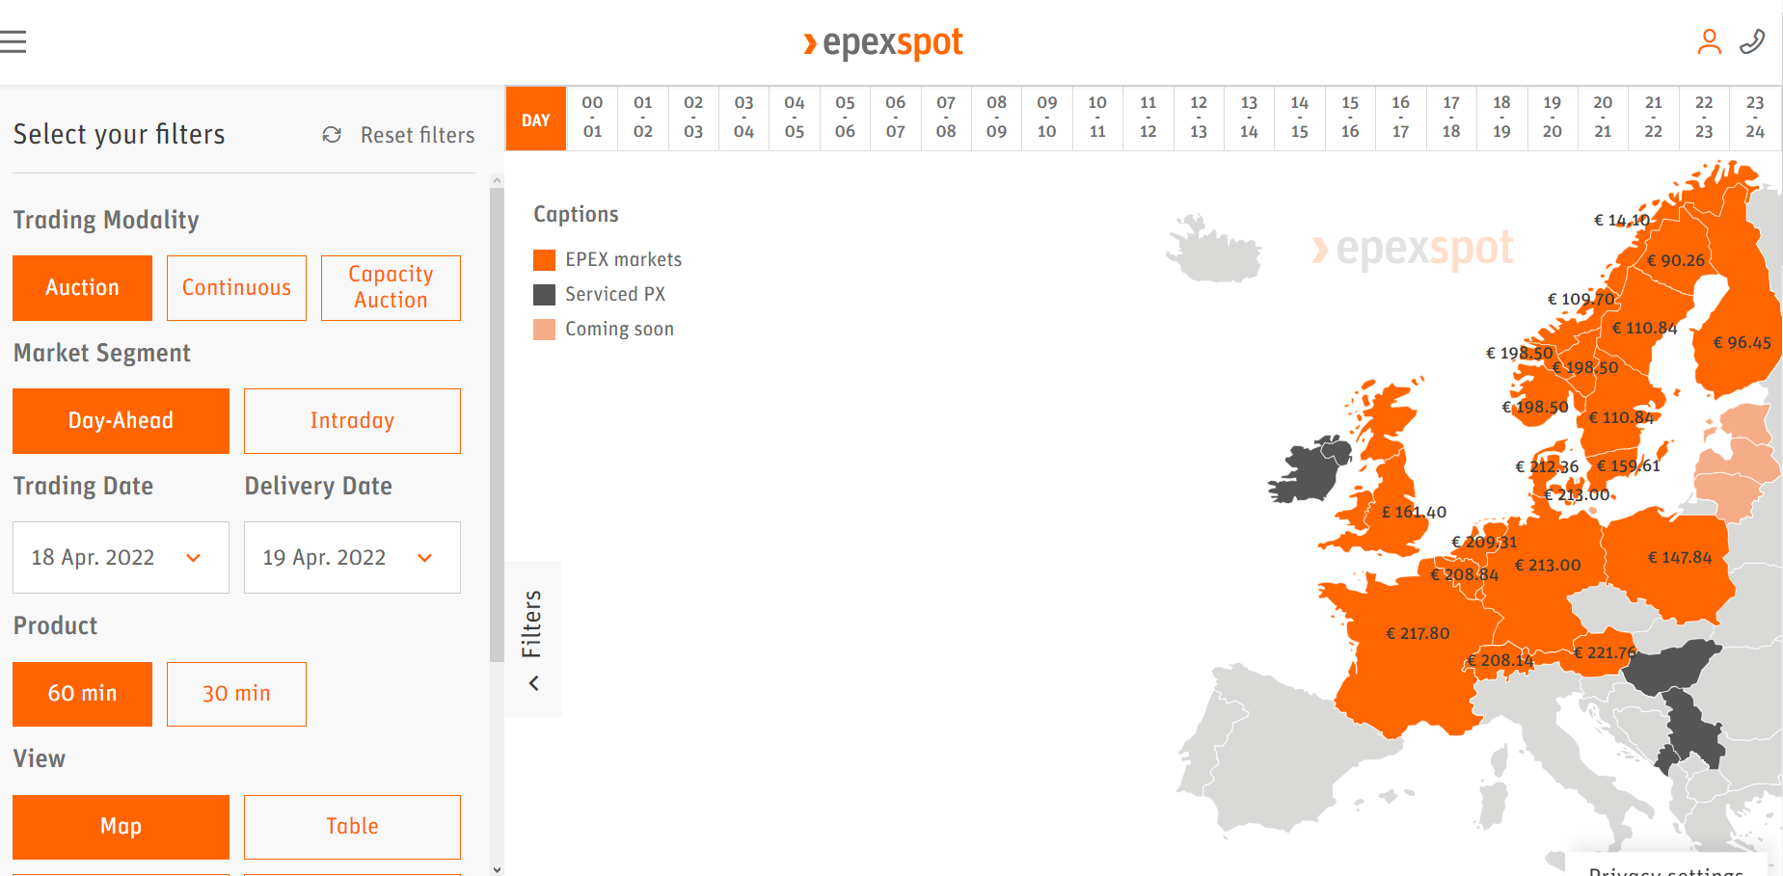Select the Auction trading modality
Viewport: 1783px width, 876px height.
(x=82, y=287)
